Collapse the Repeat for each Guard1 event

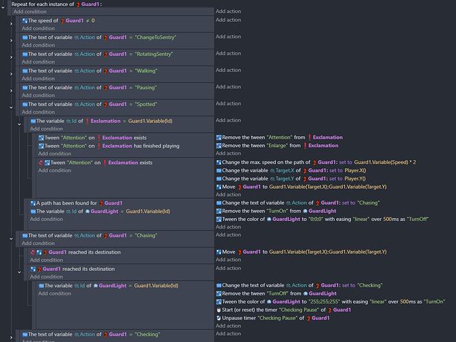pyautogui.click(x=3, y=4)
